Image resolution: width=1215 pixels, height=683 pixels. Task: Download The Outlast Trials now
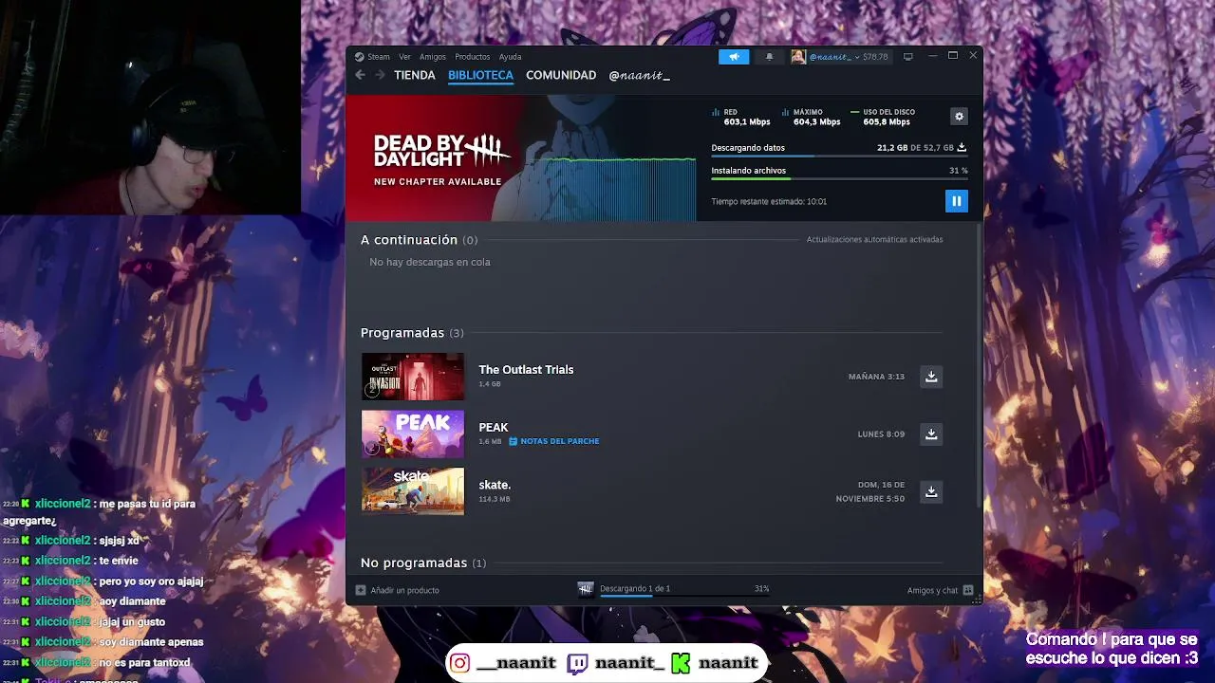(931, 377)
